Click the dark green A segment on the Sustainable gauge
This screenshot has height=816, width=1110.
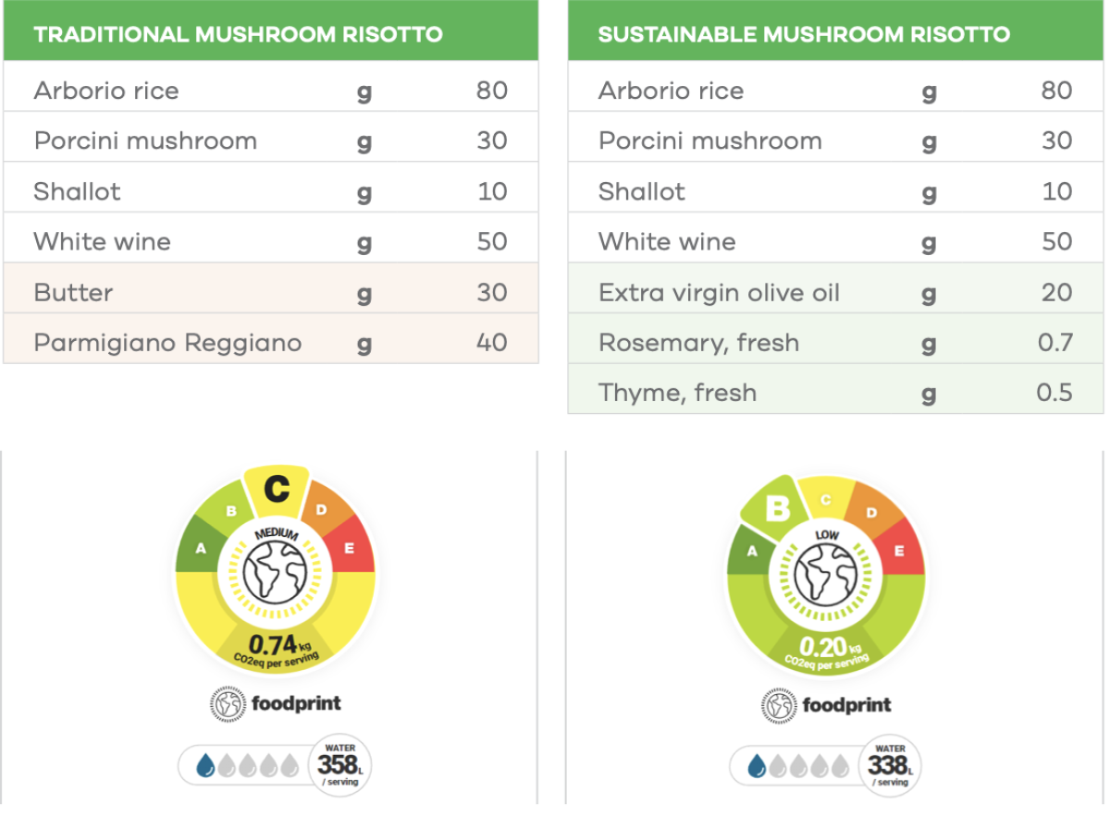coord(751,552)
